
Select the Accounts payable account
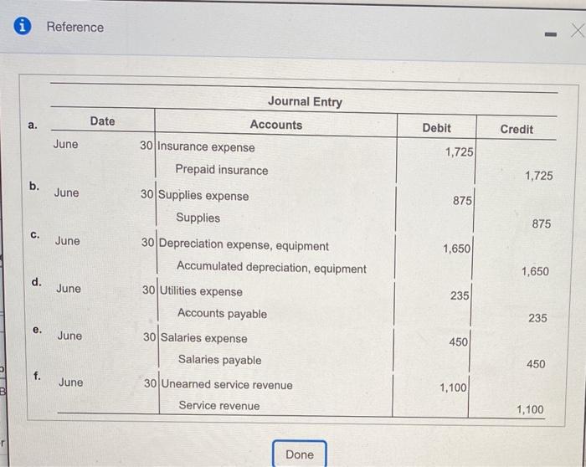click(x=223, y=313)
